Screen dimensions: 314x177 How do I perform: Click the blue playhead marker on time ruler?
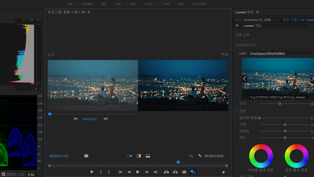point(178,162)
